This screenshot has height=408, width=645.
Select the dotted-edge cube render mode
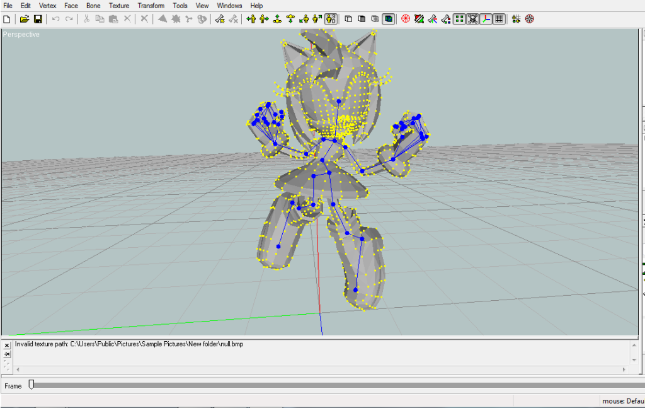coord(375,19)
